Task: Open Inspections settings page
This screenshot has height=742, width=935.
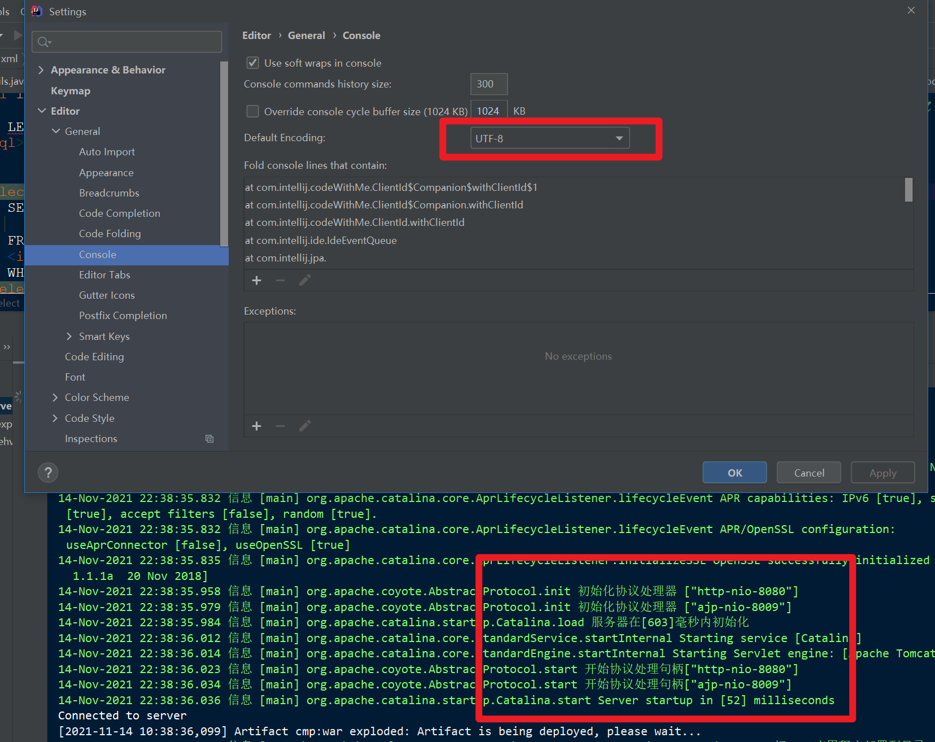Action: pyautogui.click(x=91, y=439)
